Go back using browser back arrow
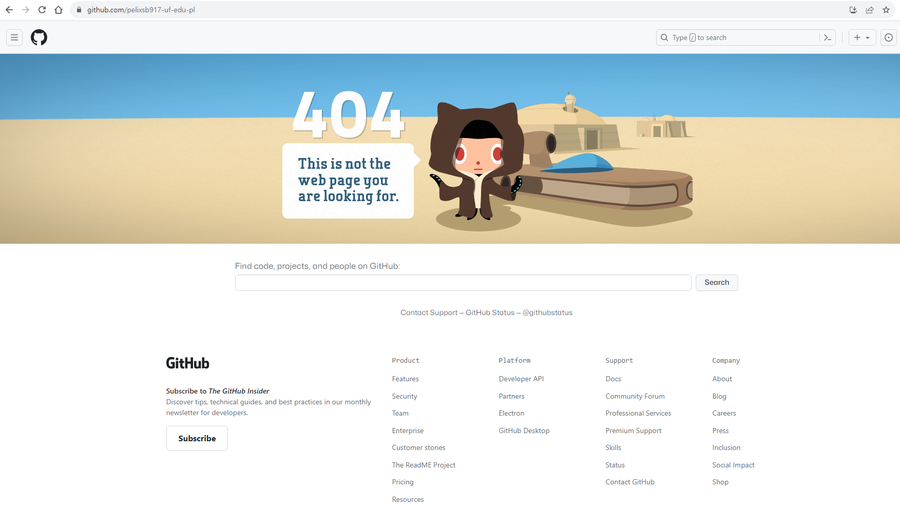This screenshot has height=509, width=900. 9,10
